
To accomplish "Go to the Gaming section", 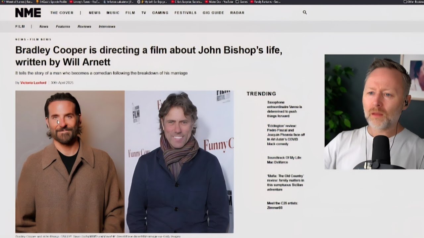I will [x=160, y=13].
